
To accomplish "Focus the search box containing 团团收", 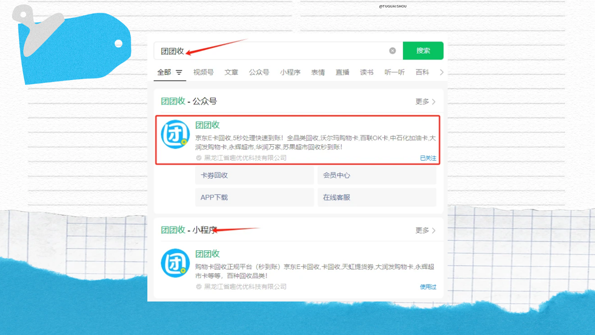I will pos(278,51).
